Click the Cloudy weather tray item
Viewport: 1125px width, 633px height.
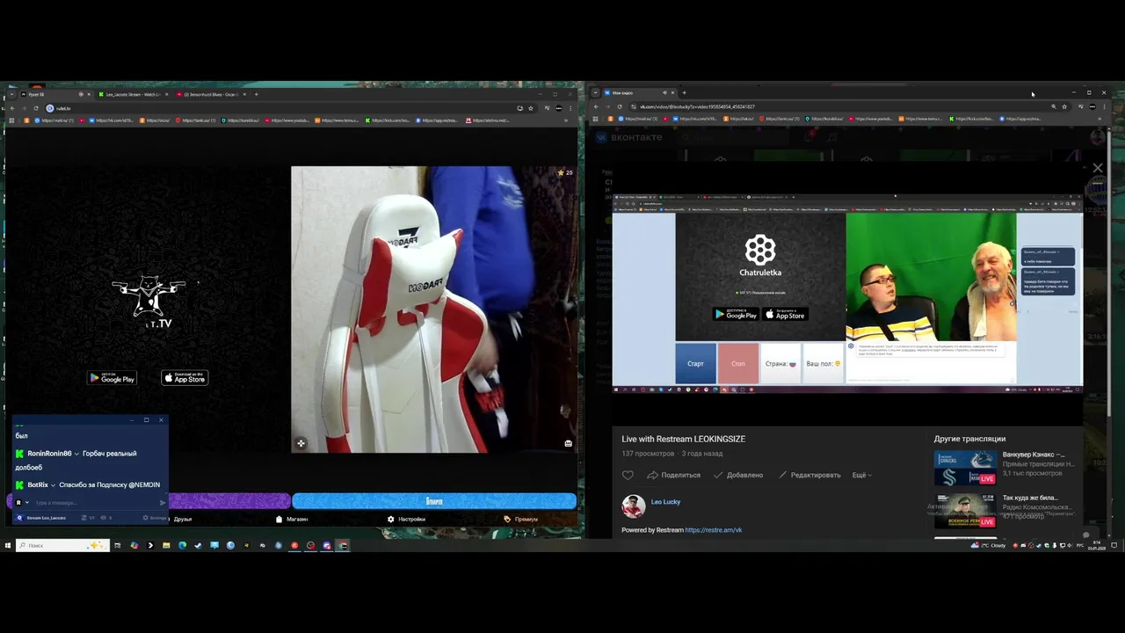tap(990, 546)
